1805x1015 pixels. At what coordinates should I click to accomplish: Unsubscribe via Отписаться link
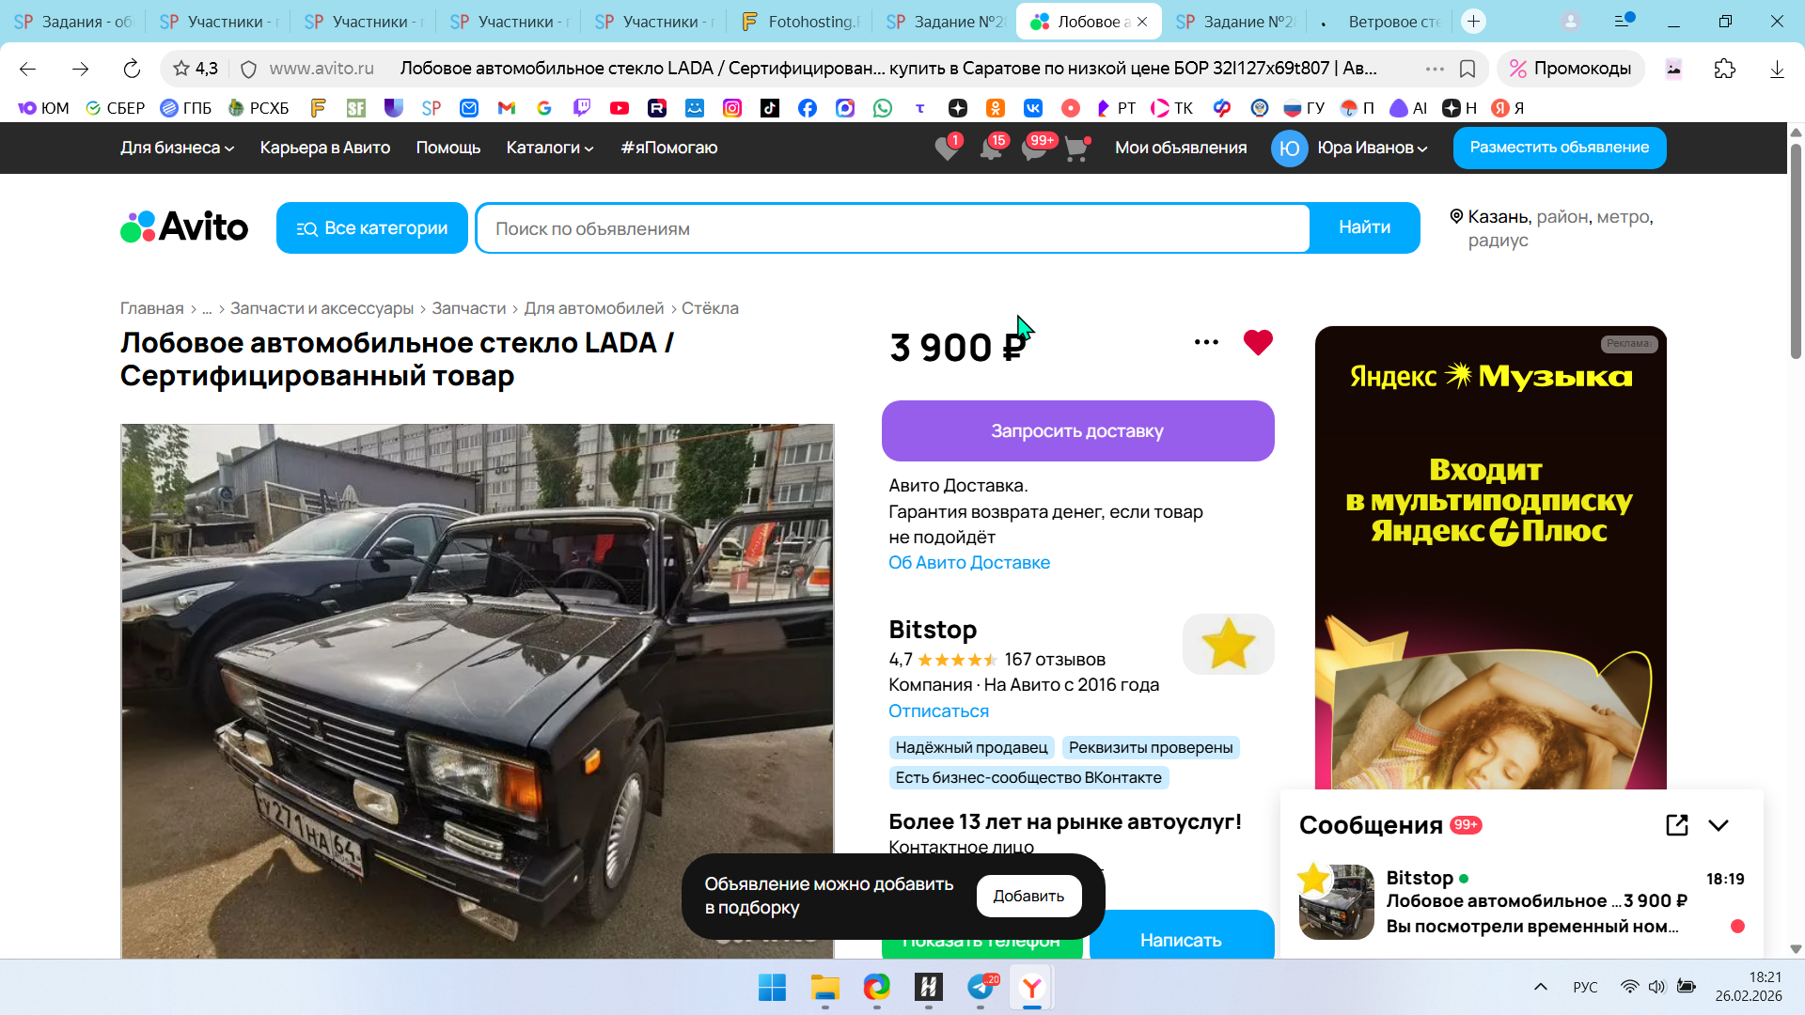click(x=938, y=711)
